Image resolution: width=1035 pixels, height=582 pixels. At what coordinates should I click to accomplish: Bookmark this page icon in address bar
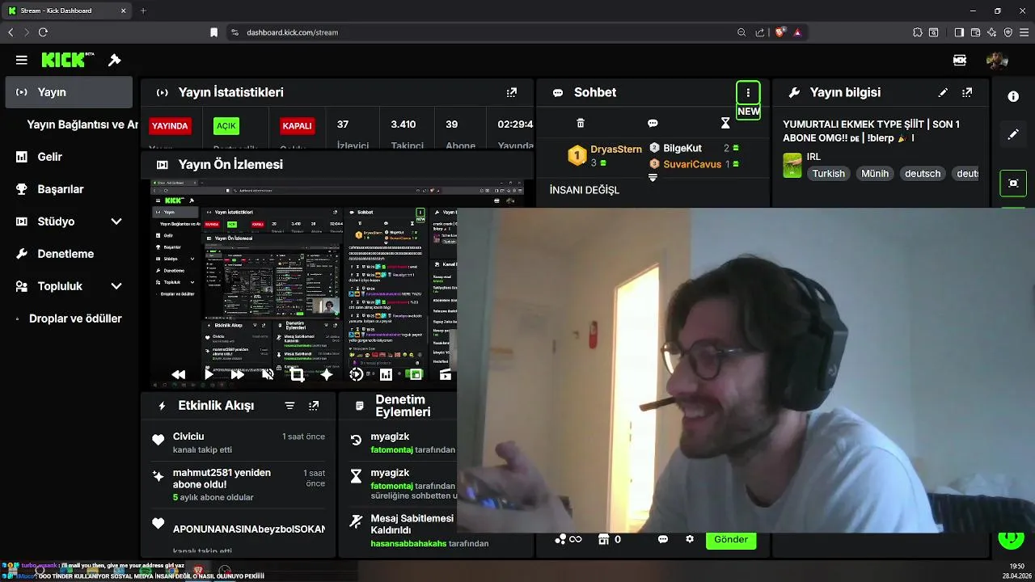tap(213, 32)
